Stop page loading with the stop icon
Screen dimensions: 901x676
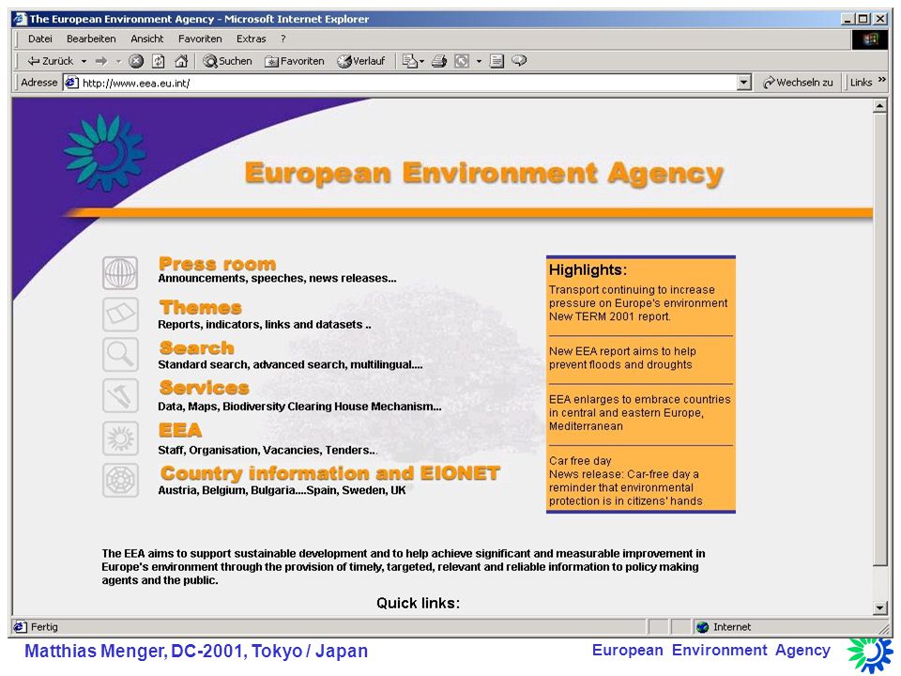(136, 61)
